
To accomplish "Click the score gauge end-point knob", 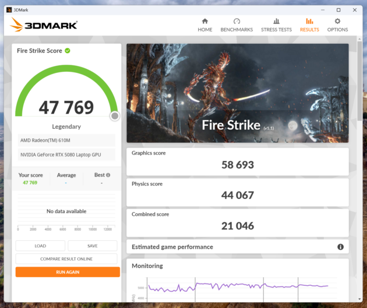I will click(115, 116).
